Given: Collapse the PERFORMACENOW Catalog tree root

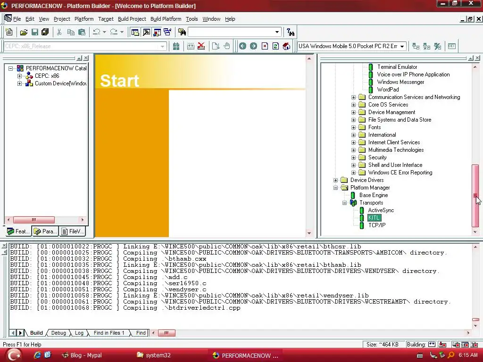Looking at the screenshot, I should [11, 68].
